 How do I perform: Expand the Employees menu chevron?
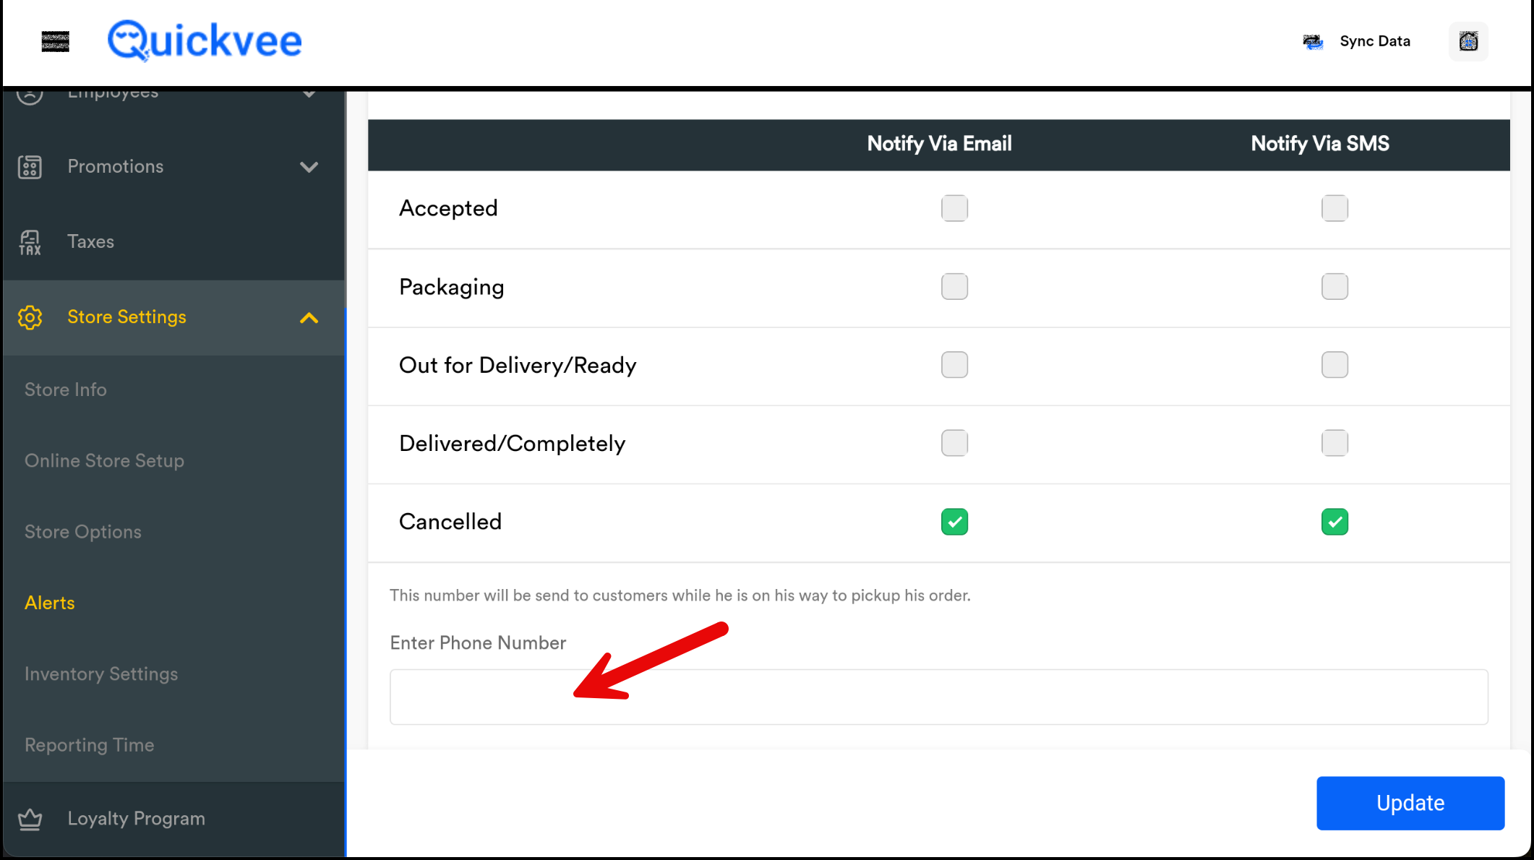[x=309, y=94]
